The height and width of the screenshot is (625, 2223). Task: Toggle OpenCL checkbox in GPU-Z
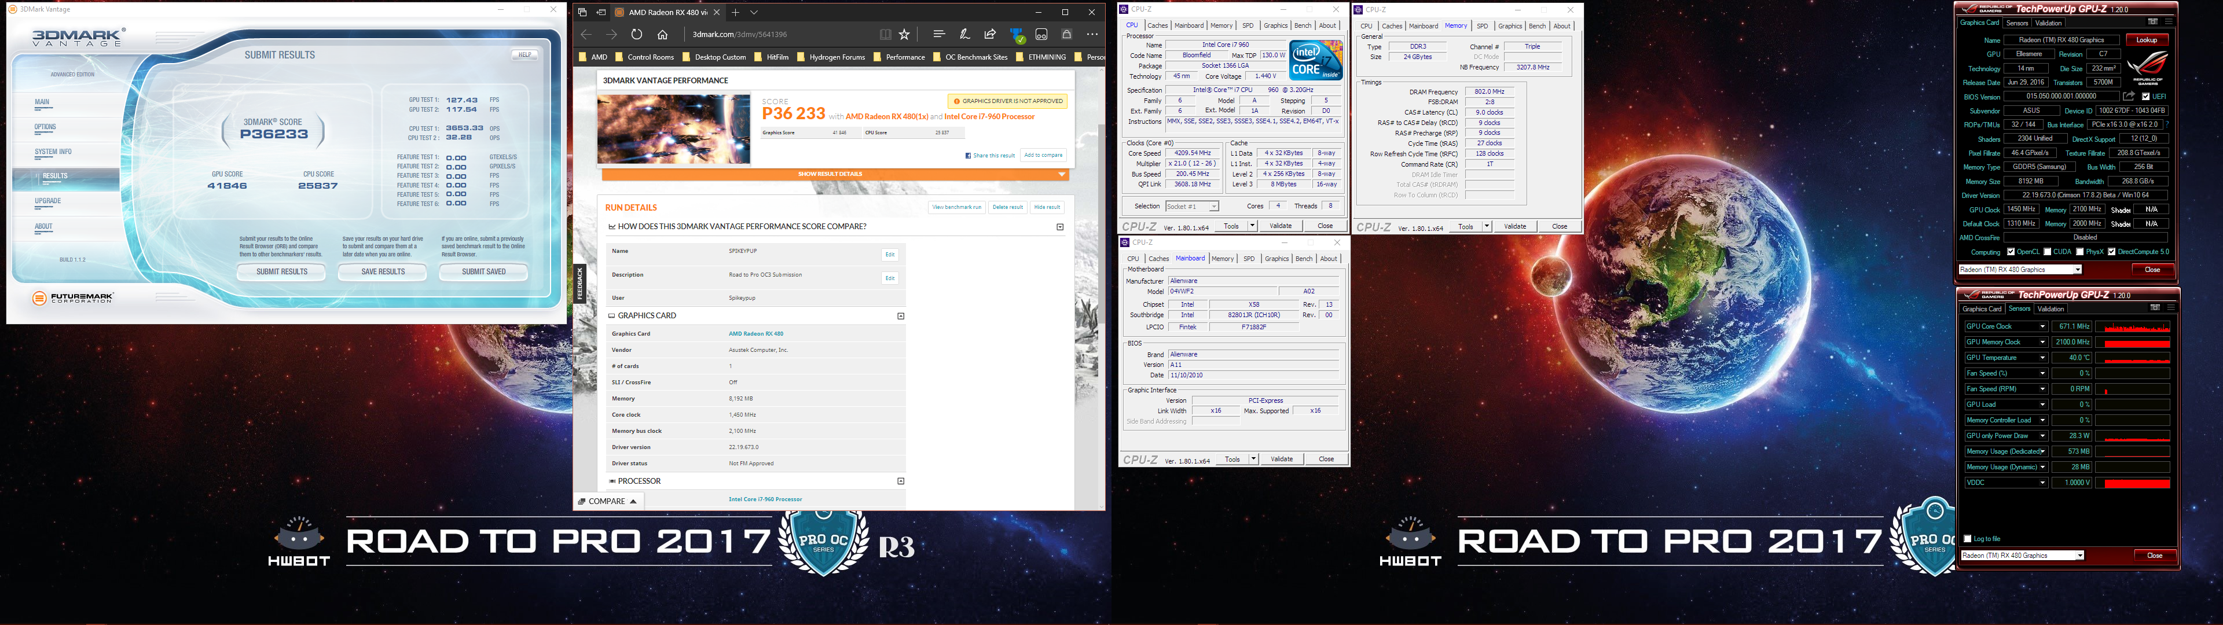coord(2011,252)
